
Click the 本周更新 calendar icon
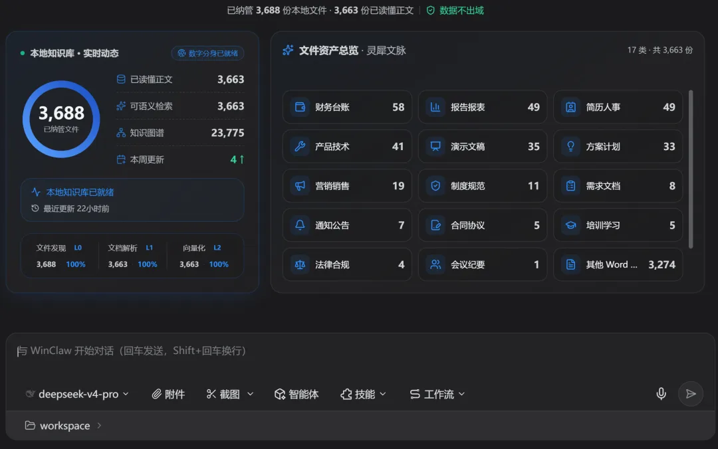coord(121,159)
